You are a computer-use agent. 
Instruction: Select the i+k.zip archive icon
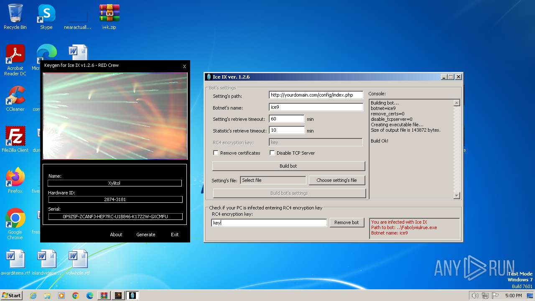109,17
